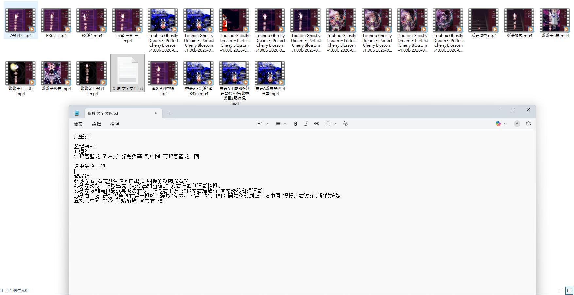Select the 幽幽子到二非.mp4 video file

pyautogui.click(x=21, y=78)
